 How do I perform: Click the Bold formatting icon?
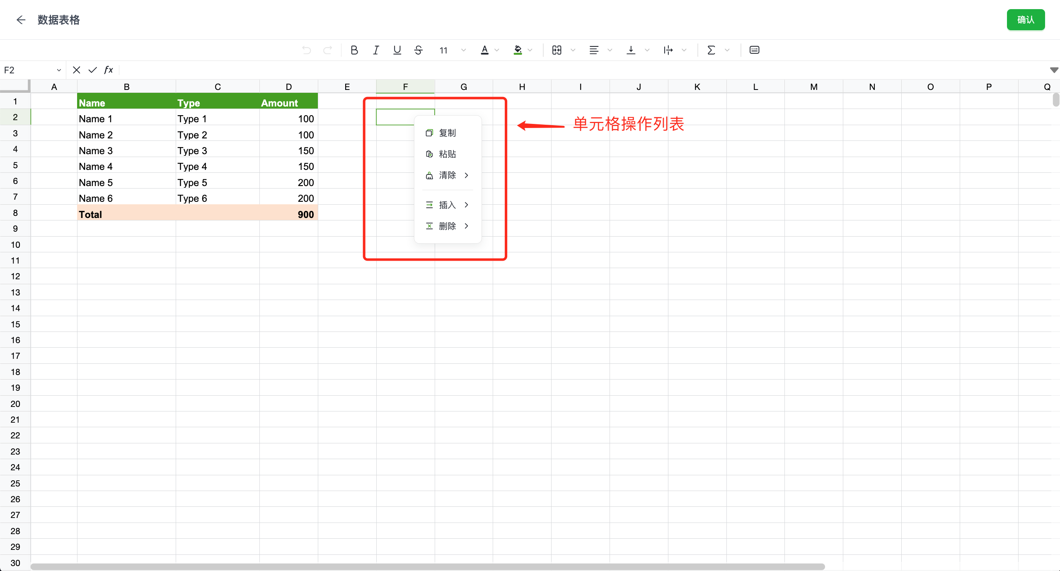pyautogui.click(x=354, y=50)
